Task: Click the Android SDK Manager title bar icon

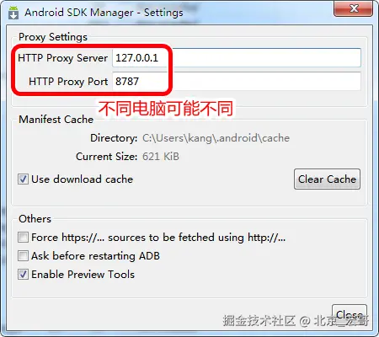Action: pos(13,13)
